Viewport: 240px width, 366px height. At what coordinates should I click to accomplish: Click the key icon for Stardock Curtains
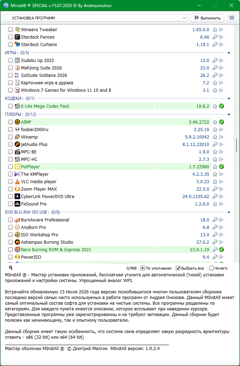tap(215, 44)
